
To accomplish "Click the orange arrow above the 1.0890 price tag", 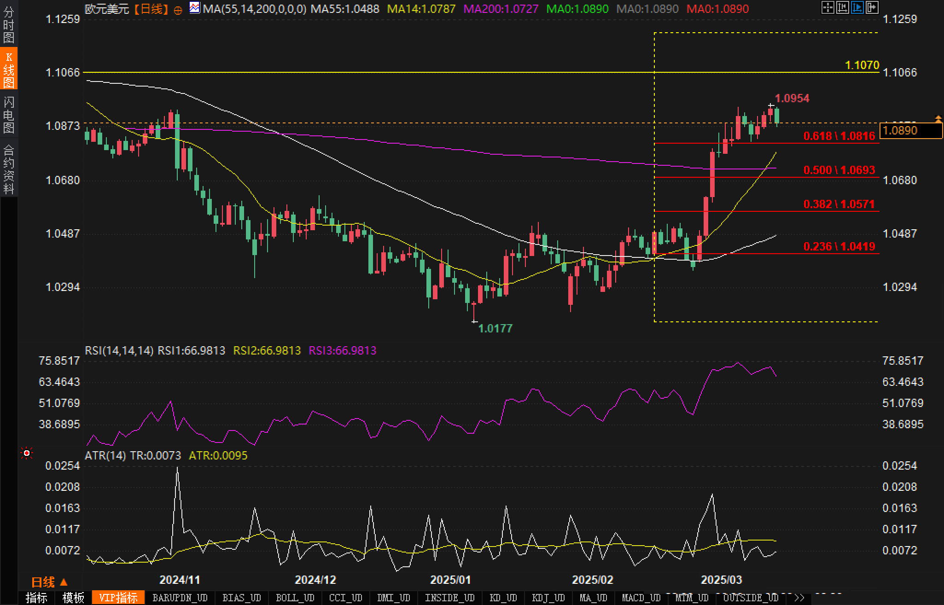I will click(x=938, y=119).
